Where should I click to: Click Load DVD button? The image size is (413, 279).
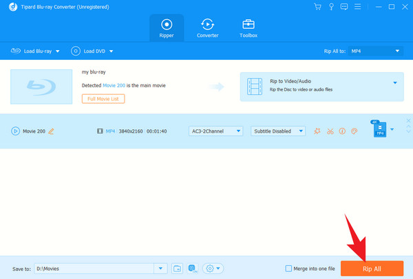(x=88, y=51)
